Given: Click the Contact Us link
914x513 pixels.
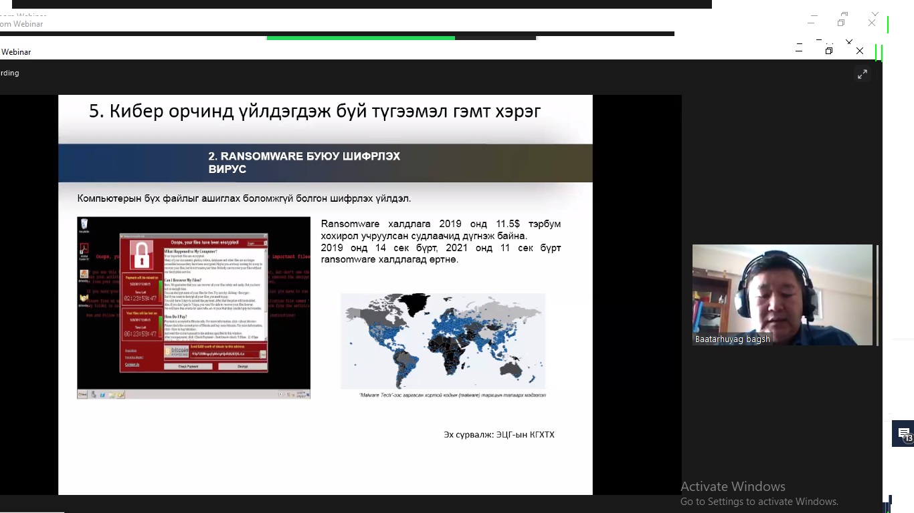Looking at the screenshot, I should (132, 364).
